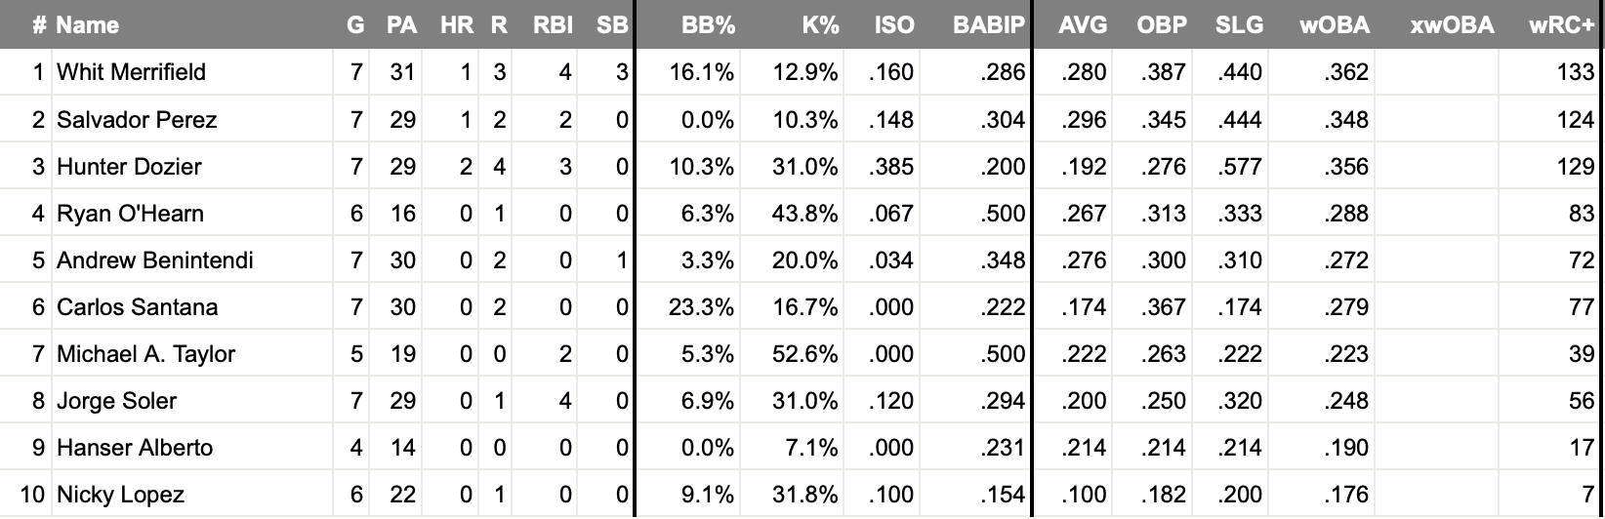
Task: Click the Name column header
Action: pyautogui.click(x=88, y=25)
